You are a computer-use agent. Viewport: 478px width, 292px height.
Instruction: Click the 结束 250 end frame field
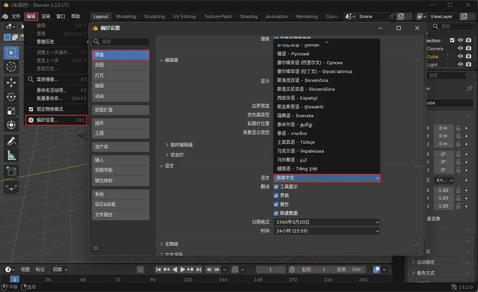pos(349,269)
